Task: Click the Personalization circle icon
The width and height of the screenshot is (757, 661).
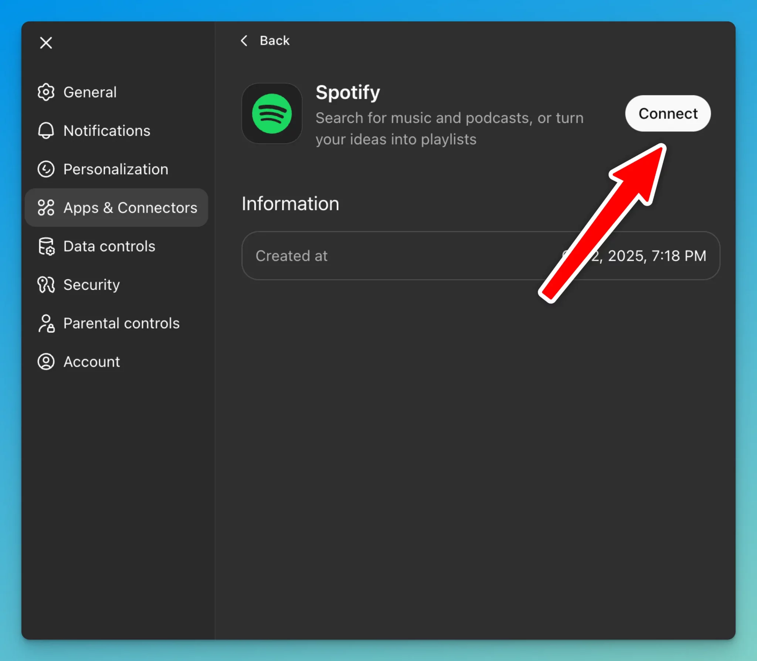Action: [46, 169]
